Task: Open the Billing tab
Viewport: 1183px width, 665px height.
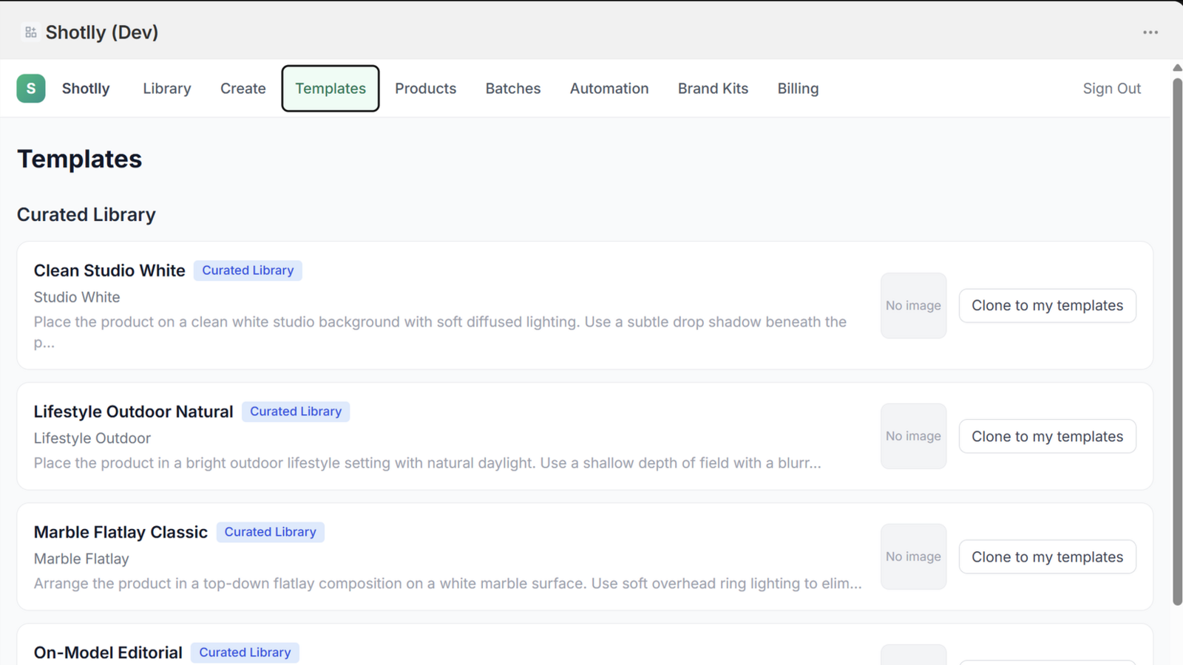Action: 798,89
